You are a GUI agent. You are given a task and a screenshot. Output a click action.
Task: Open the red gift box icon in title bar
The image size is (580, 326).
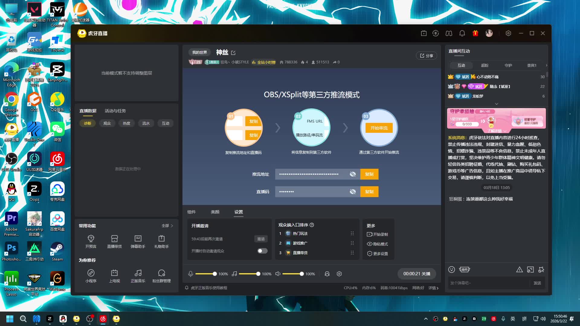click(475, 33)
